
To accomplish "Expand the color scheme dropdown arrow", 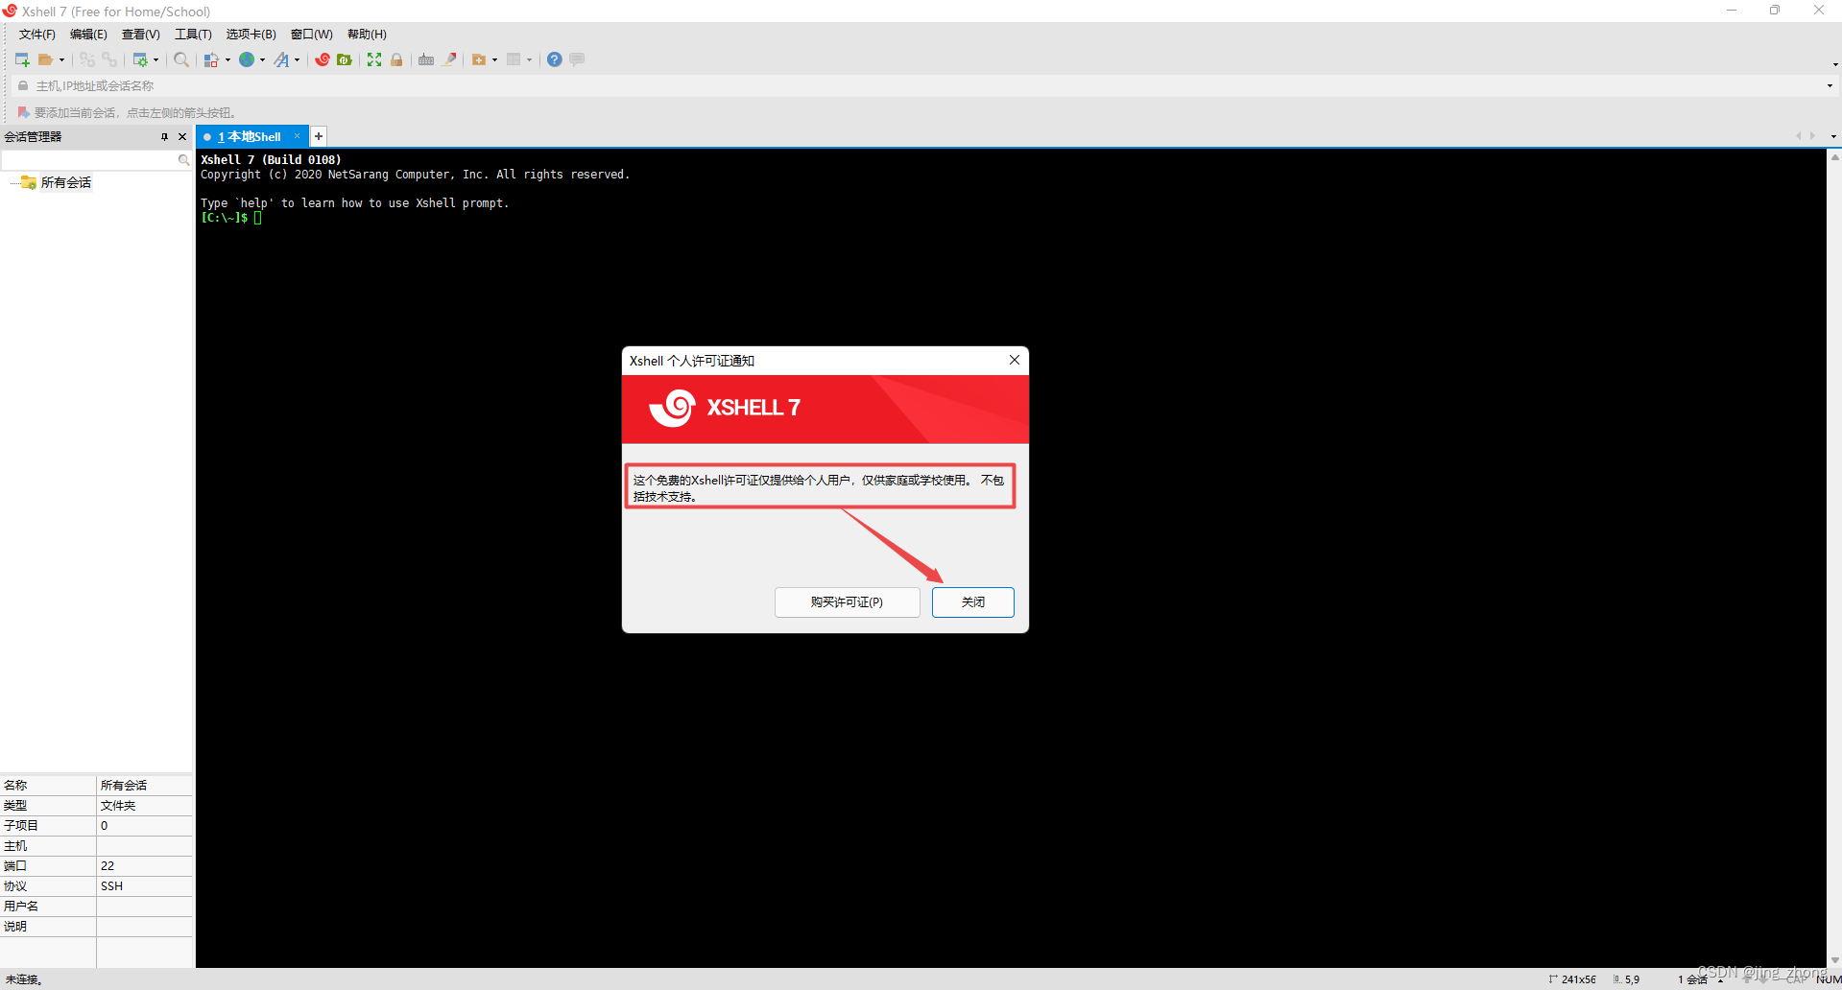I will [x=227, y=59].
